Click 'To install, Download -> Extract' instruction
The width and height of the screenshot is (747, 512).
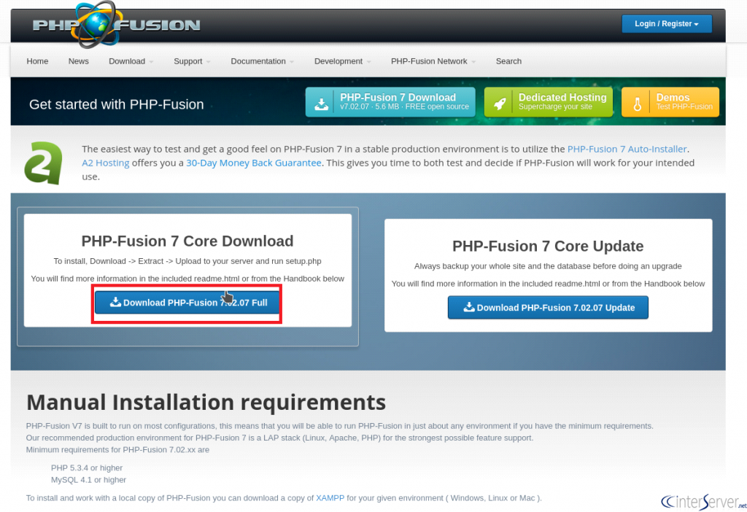click(187, 261)
